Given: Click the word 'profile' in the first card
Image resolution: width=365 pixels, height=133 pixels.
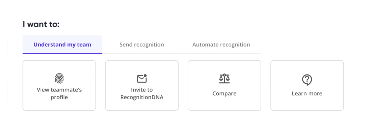Looking at the screenshot, I should click(59, 97).
